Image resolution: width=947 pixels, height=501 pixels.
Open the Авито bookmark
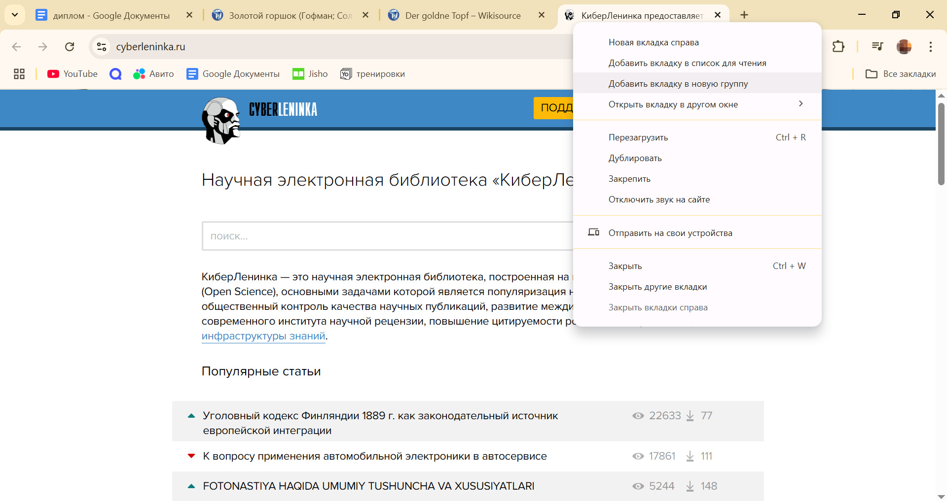[153, 74]
